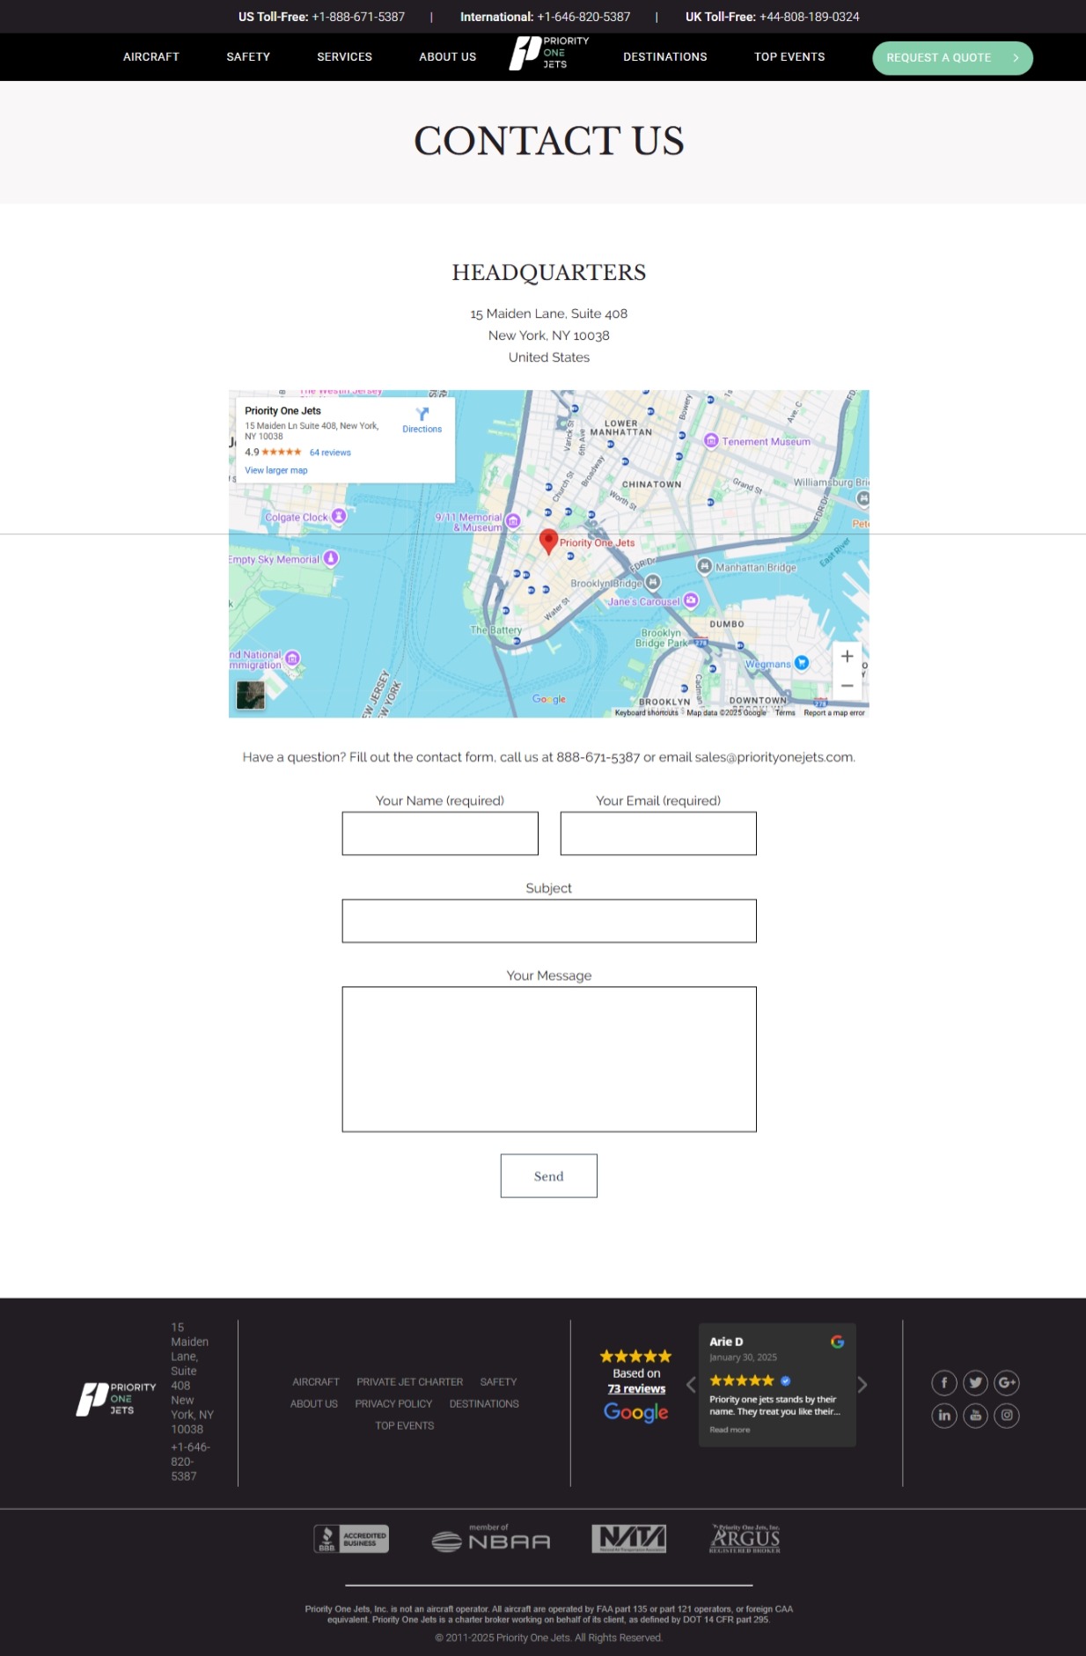Open the Google Plus icon in the footer
This screenshot has width=1086, height=1656.
1007,1383
